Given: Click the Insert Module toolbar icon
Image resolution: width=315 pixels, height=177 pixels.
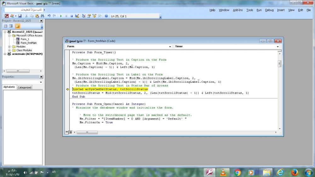Looking at the screenshot, I should (12, 16).
